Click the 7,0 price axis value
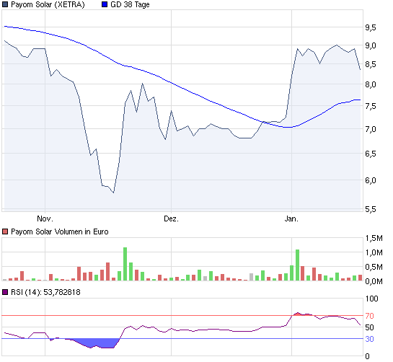The height and width of the screenshot is (362, 393). [x=371, y=129]
